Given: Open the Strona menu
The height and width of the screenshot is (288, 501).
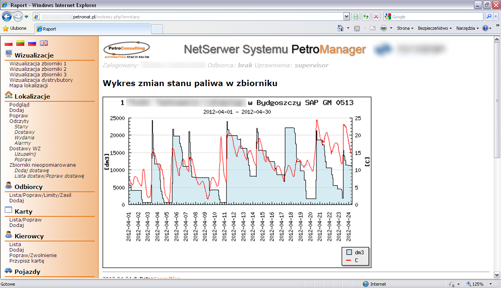Looking at the screenshot, I should [x=405, y=28].
